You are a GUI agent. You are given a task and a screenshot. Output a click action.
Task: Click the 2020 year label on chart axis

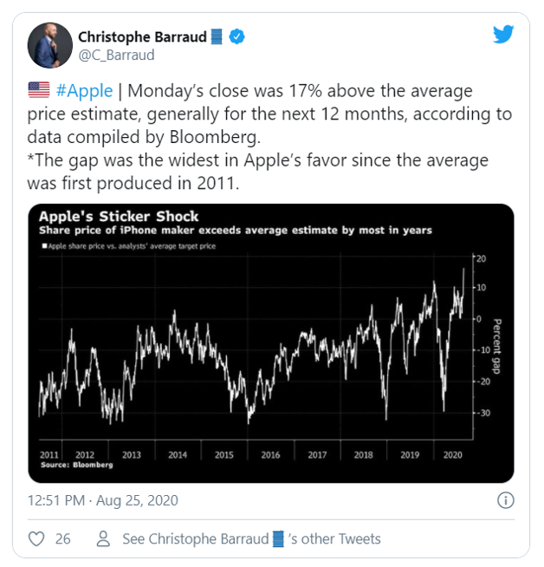[x=450, y=454]
